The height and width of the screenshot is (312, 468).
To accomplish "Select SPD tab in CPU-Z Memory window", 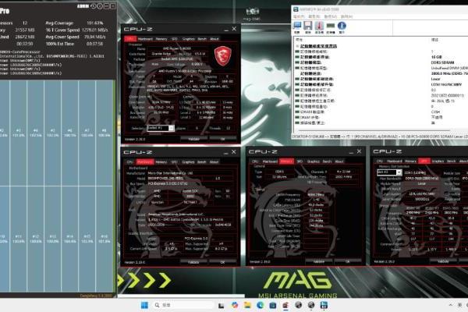I will click(300, 161).
